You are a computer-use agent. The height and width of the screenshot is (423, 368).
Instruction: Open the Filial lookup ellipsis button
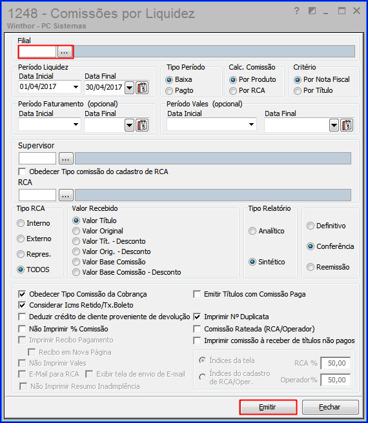point(65,52)
